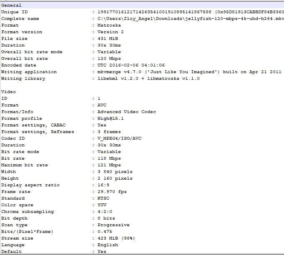Click the 3 frames ReFrames value
Viewport: 284px width, 255px height.
pyautogui.click(x=109, y=132)
